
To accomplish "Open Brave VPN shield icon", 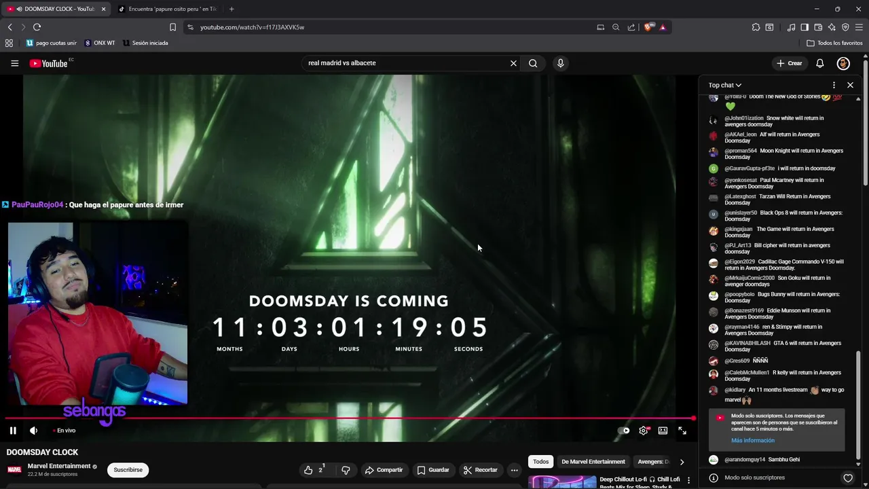I will click(x=845, y=27).
